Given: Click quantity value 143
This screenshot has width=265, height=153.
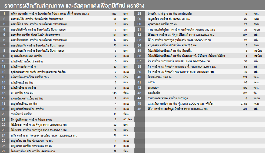Looking at the screenshot, I should 114,93.
